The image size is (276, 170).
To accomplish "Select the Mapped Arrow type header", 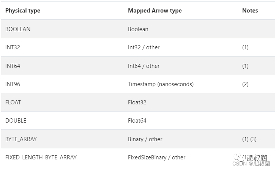I will (x=155, y=11).
